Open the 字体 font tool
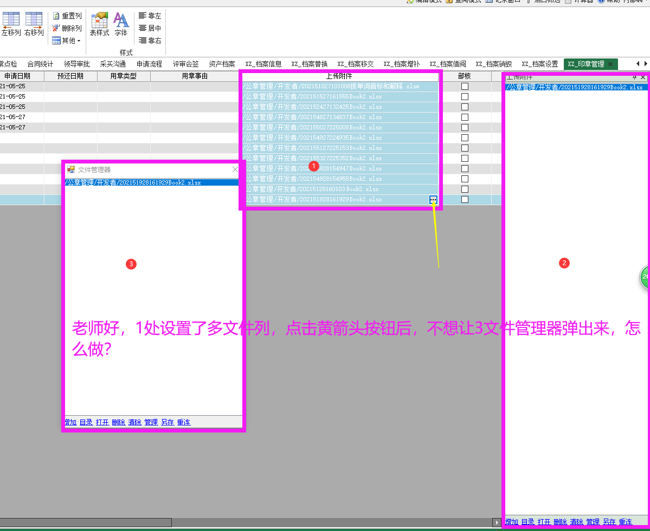Image resolution: width=650 pixels, height=531 pixels. coord(121,19)
